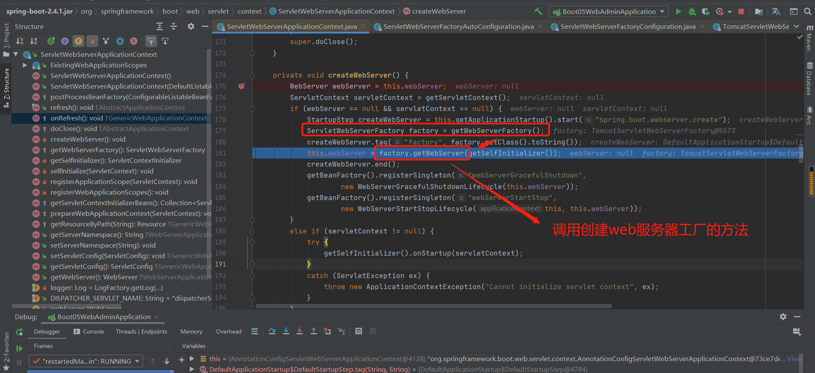Open the Database tool window on the right
Viewport: 815px width, 373px height.
point(809,79)
